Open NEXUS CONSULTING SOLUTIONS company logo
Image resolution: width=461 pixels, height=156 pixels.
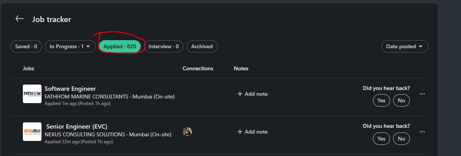(x=32, y=132)
